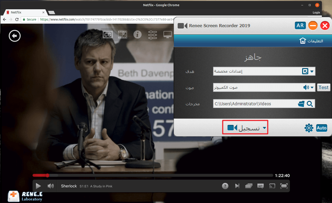Screen dimensions: 332x203
Task: Click the red playhead on the progress bar
Action: point(47,175)
